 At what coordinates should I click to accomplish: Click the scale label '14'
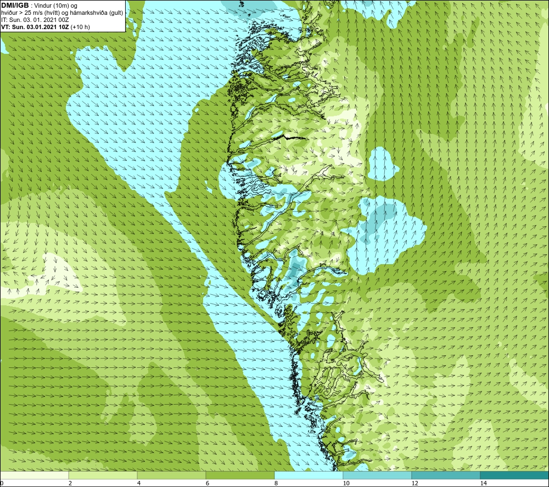[484, 483]
